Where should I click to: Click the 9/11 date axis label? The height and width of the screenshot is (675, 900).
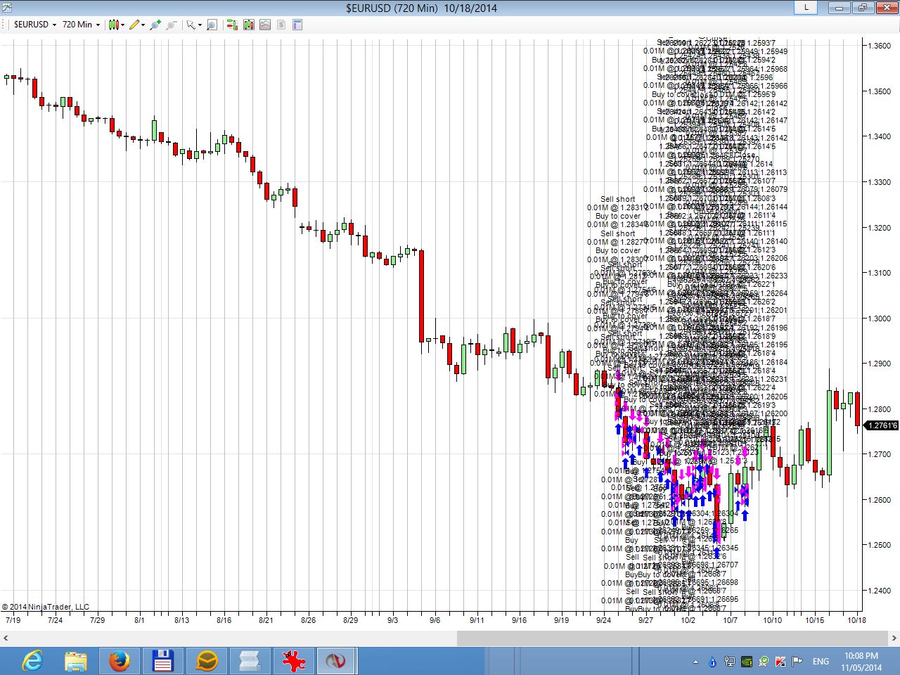click(477, 620)
